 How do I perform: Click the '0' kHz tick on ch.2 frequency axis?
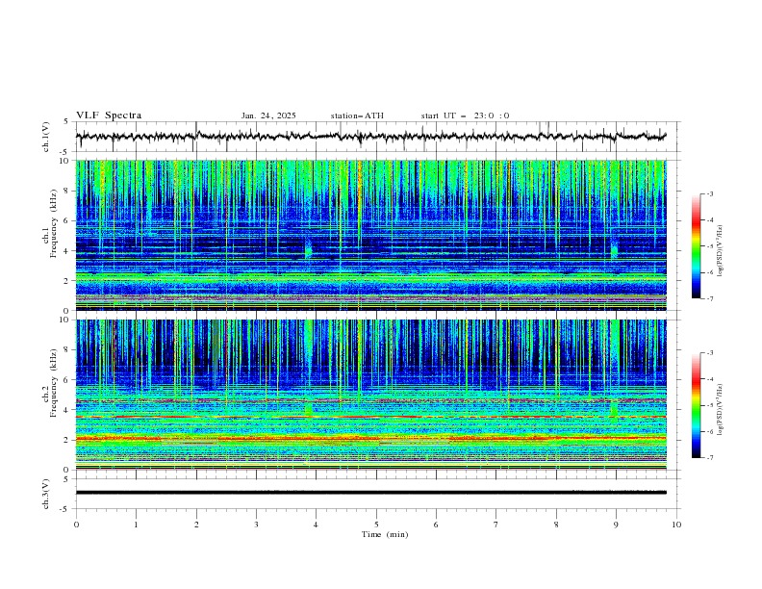66,470
